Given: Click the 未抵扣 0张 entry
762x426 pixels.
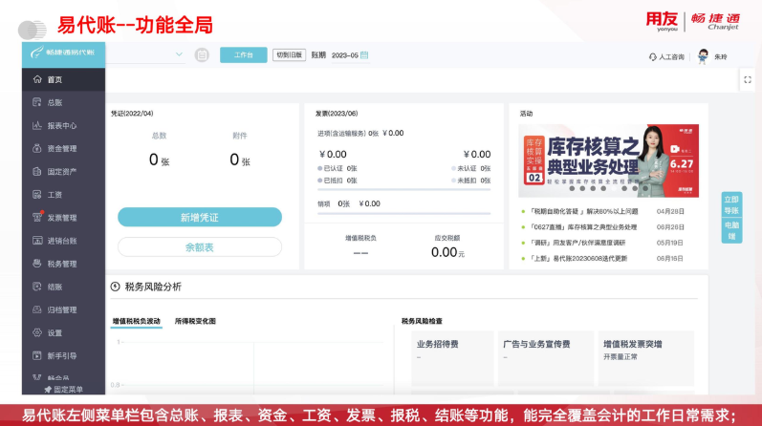Looking at the screenshot, I should point(471,181).
